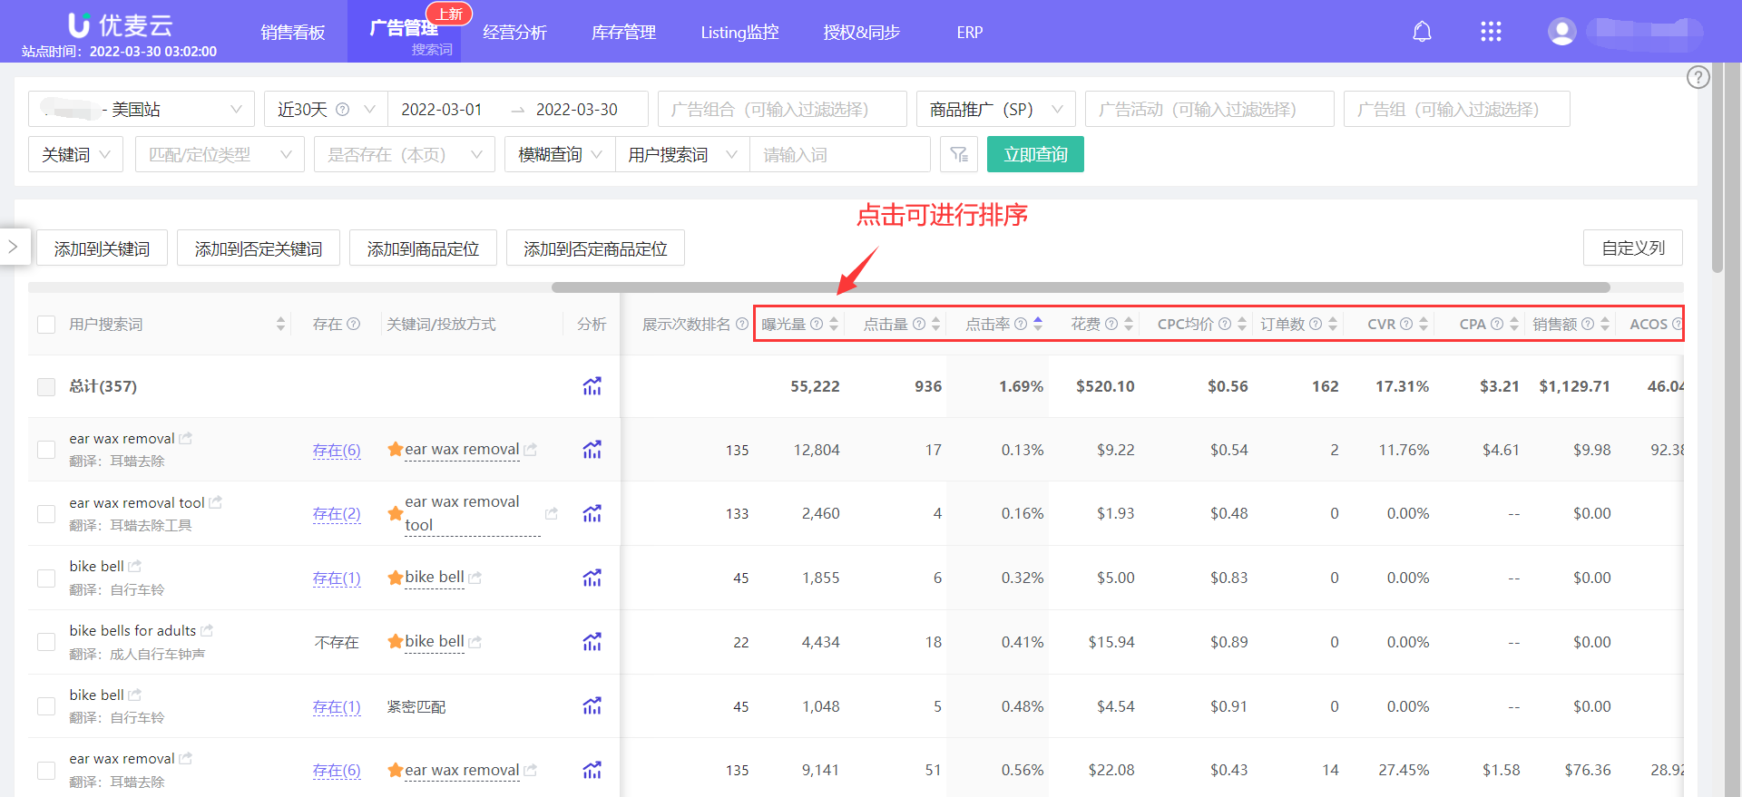Click the horizontal table scrollbar
This screenshot has height=797, width=1742.
[x=1081, y=287]
